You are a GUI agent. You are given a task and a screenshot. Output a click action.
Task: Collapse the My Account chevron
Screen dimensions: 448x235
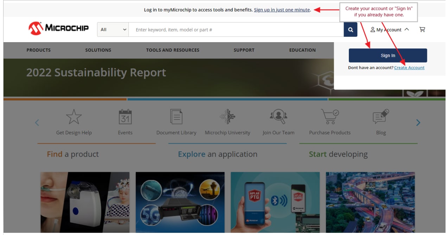click(407, 30)
